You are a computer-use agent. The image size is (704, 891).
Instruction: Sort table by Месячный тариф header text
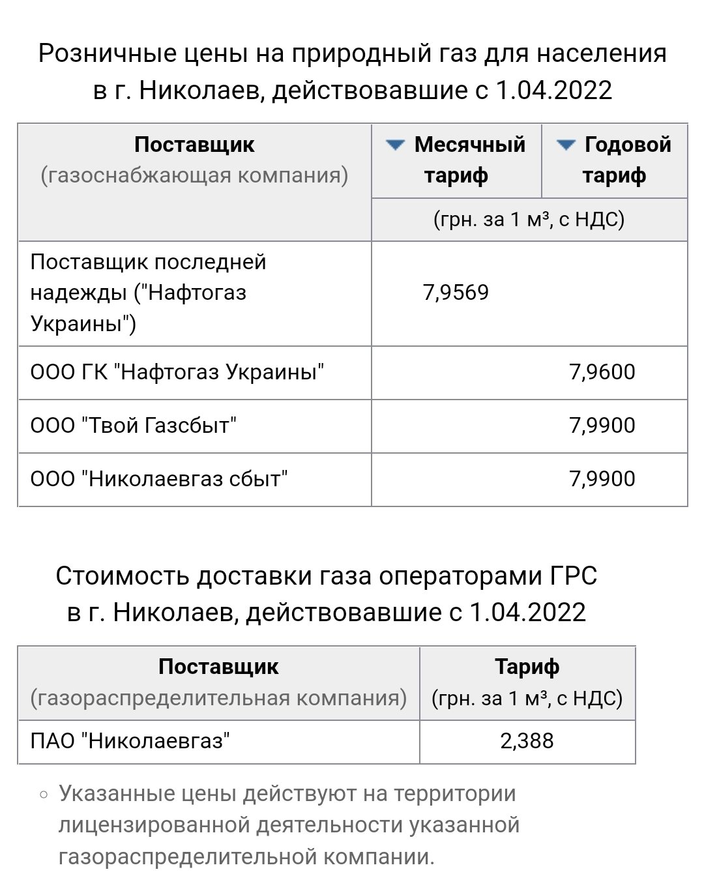[469, 160]
